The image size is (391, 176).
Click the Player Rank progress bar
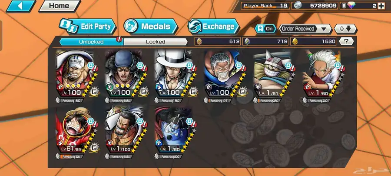coord(260,8)
